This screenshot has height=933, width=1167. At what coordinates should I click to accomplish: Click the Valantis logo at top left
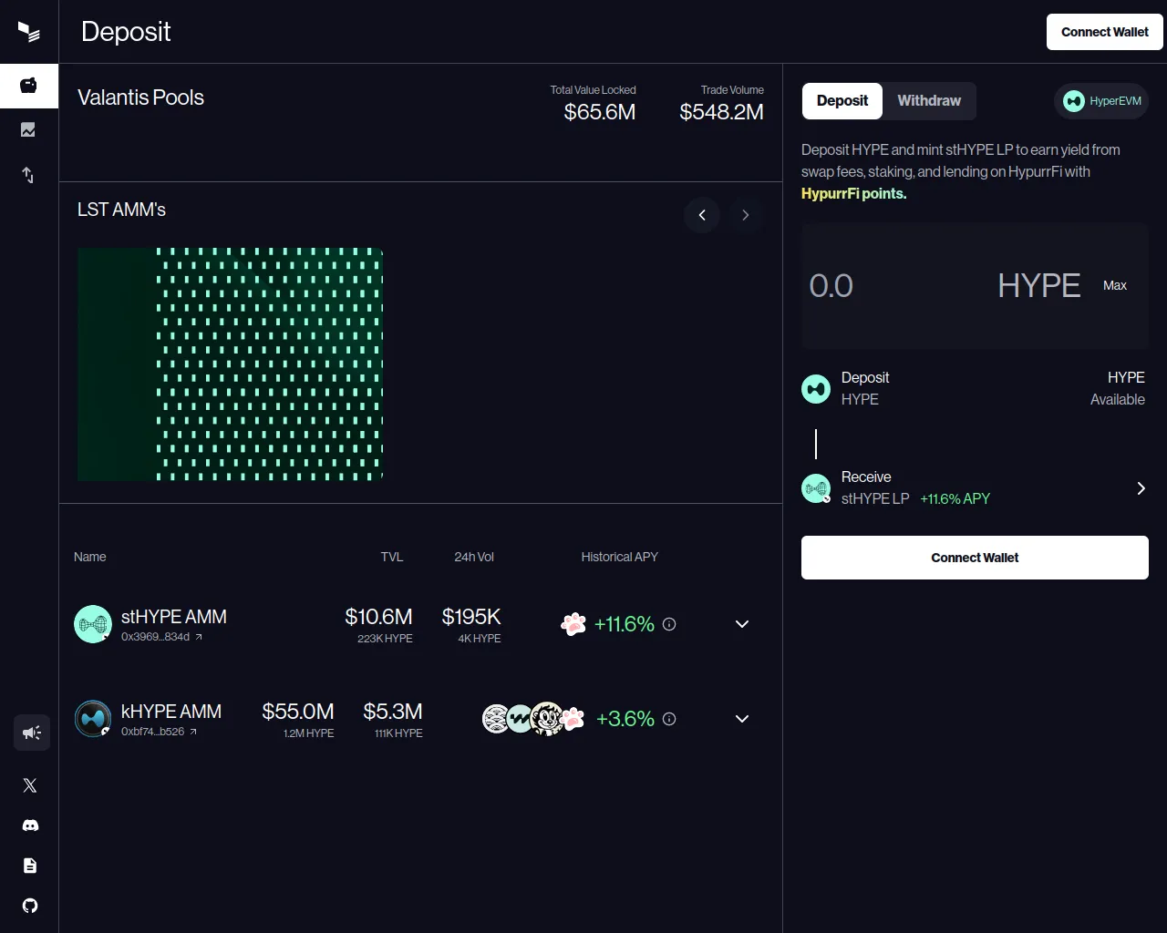[29, 33]
